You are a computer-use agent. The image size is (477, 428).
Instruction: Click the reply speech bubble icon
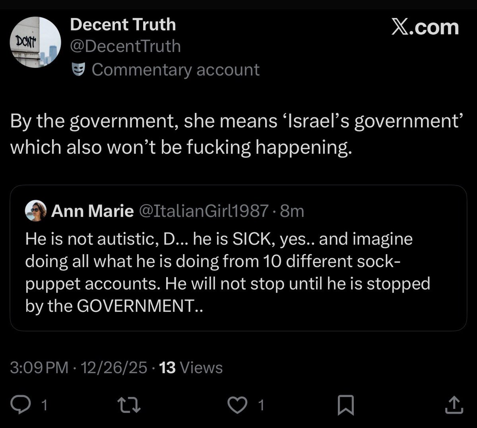(x=29, y=405)
